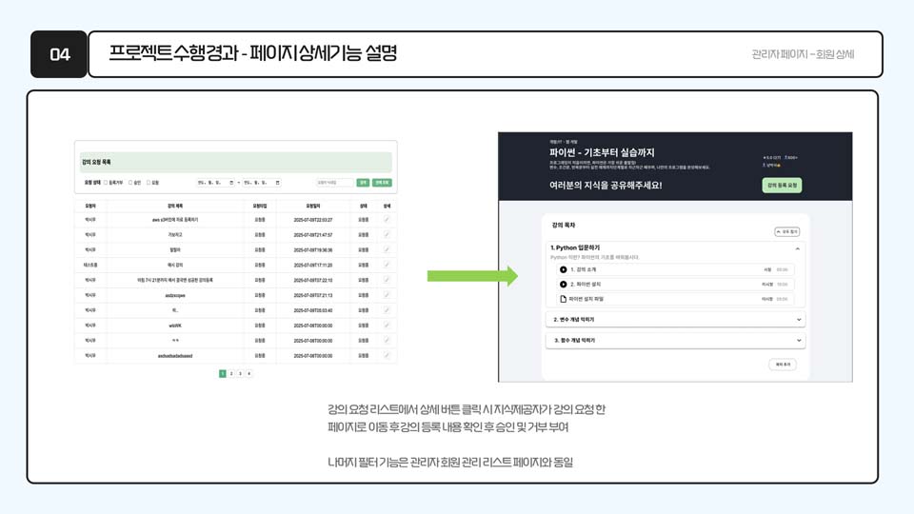
Task: Click lecture title 'asdzxcqwe' in the table
Action: 175,295
